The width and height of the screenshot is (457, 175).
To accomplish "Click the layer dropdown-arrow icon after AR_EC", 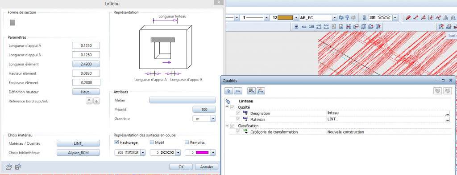I will pos(347,18).
